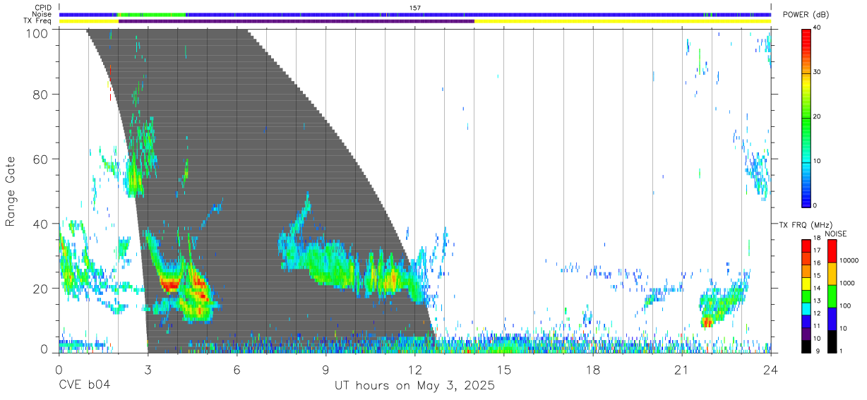
Task: Click x-axis hour label '12'
Action: coord(414,370)
